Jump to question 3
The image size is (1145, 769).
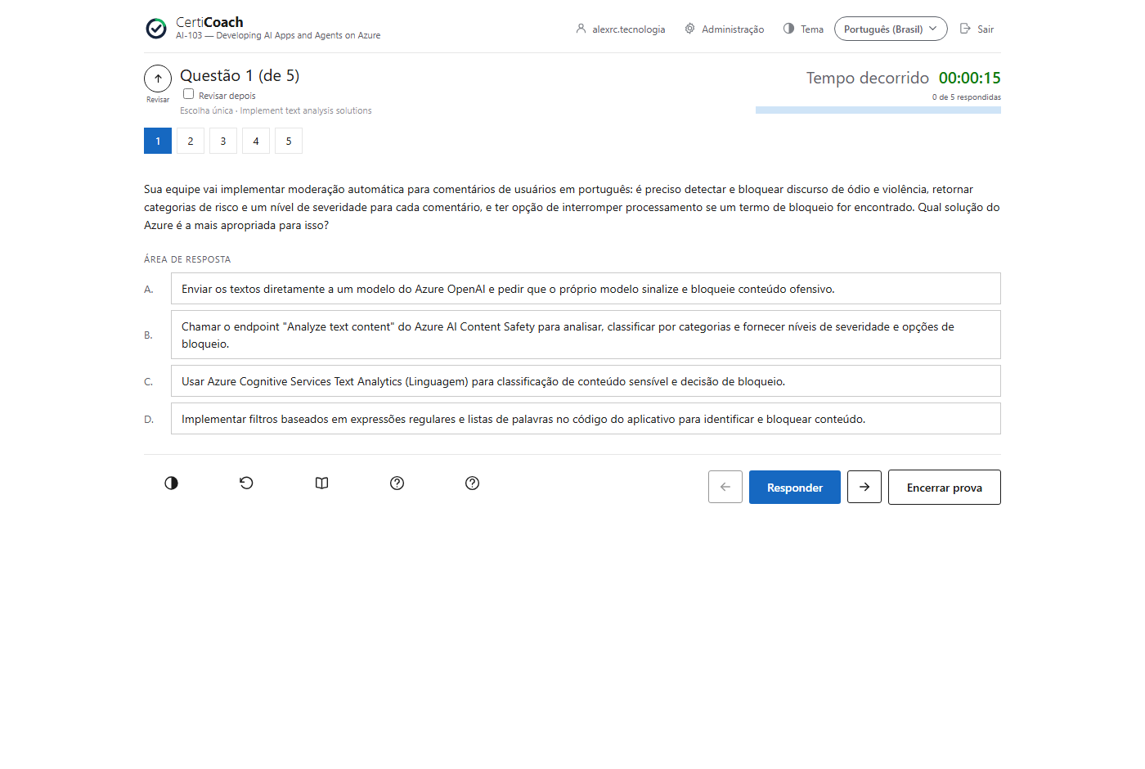[x=223, y=141]
